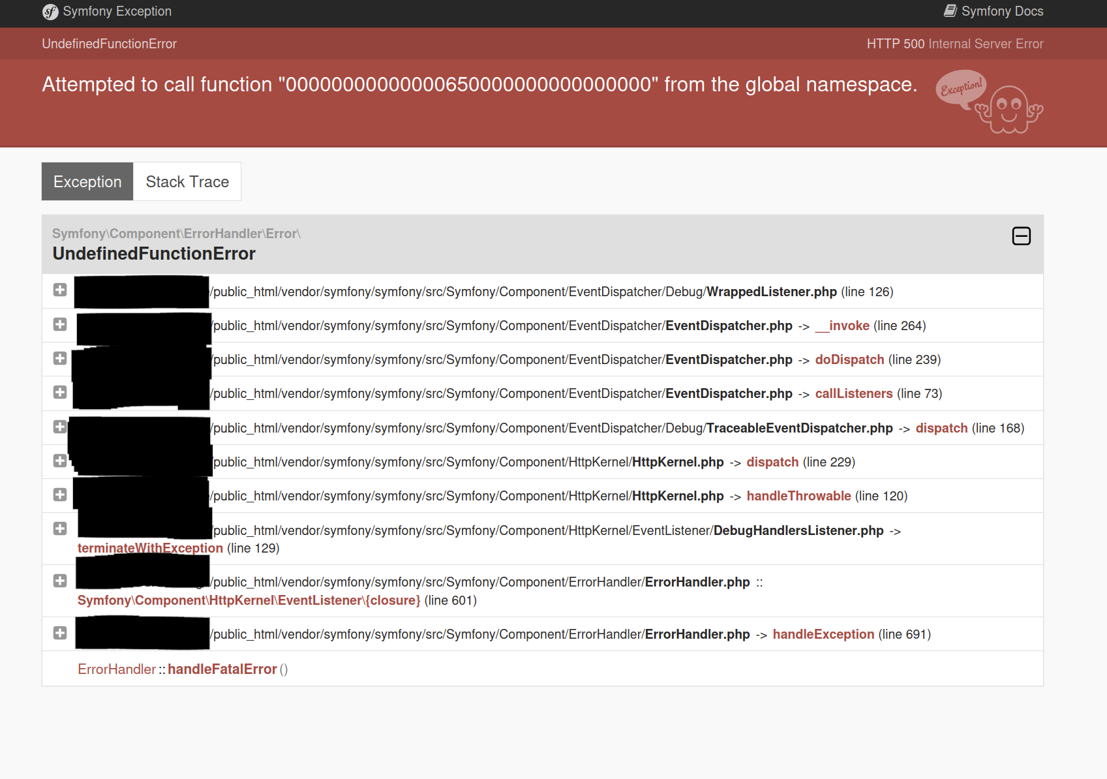Click the Symfony\Component\ErrorHandler\Error namespace text
This screenshot has width=1107, height=779.
pyautogui.click(x=176, y=234)
